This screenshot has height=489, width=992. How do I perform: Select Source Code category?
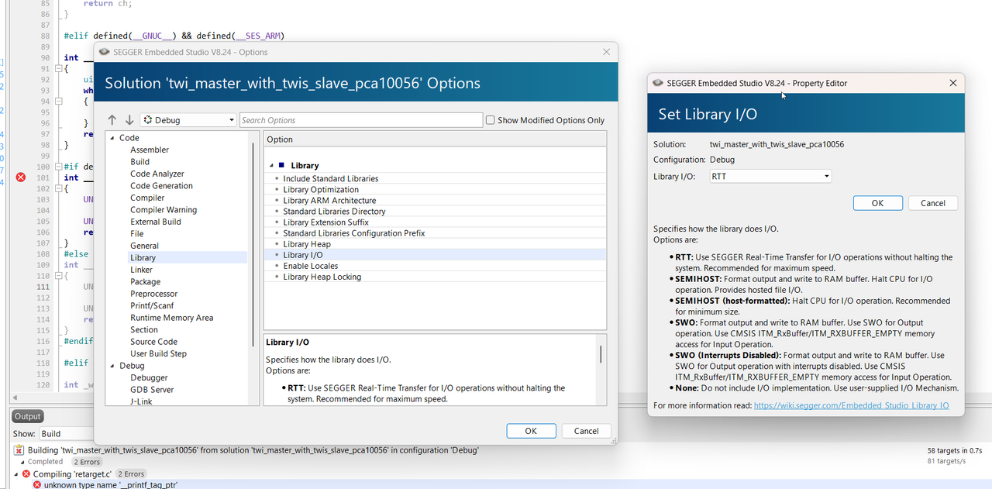click(153, 342)
